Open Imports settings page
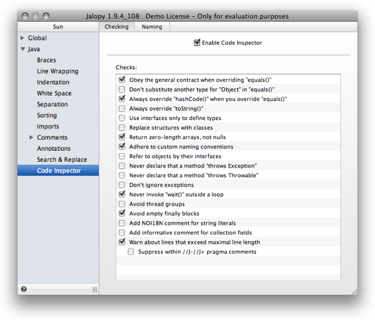Viewport: 375px width, 320px height. point(48,126)
